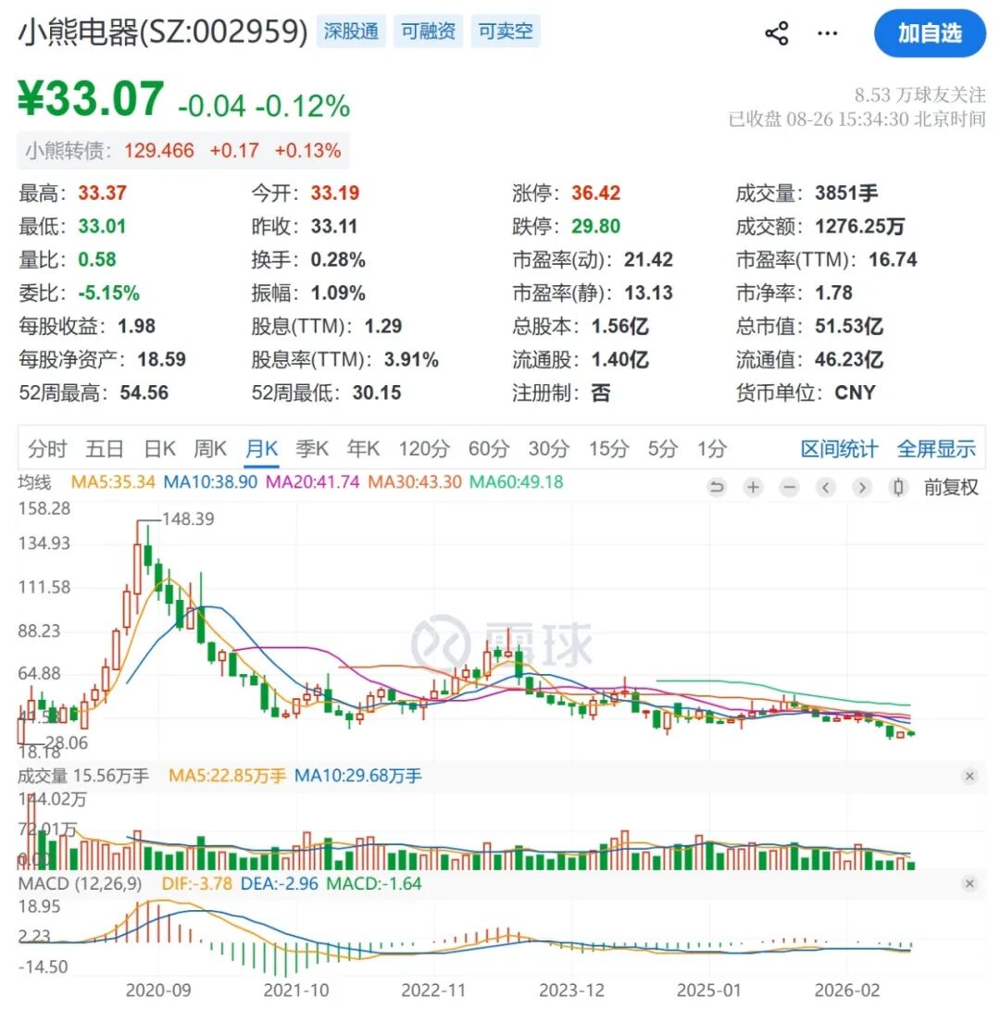Viewport: 1000px width, 1010px height.
Task: Select the 周K chart tab
Action: click(210, 448)
